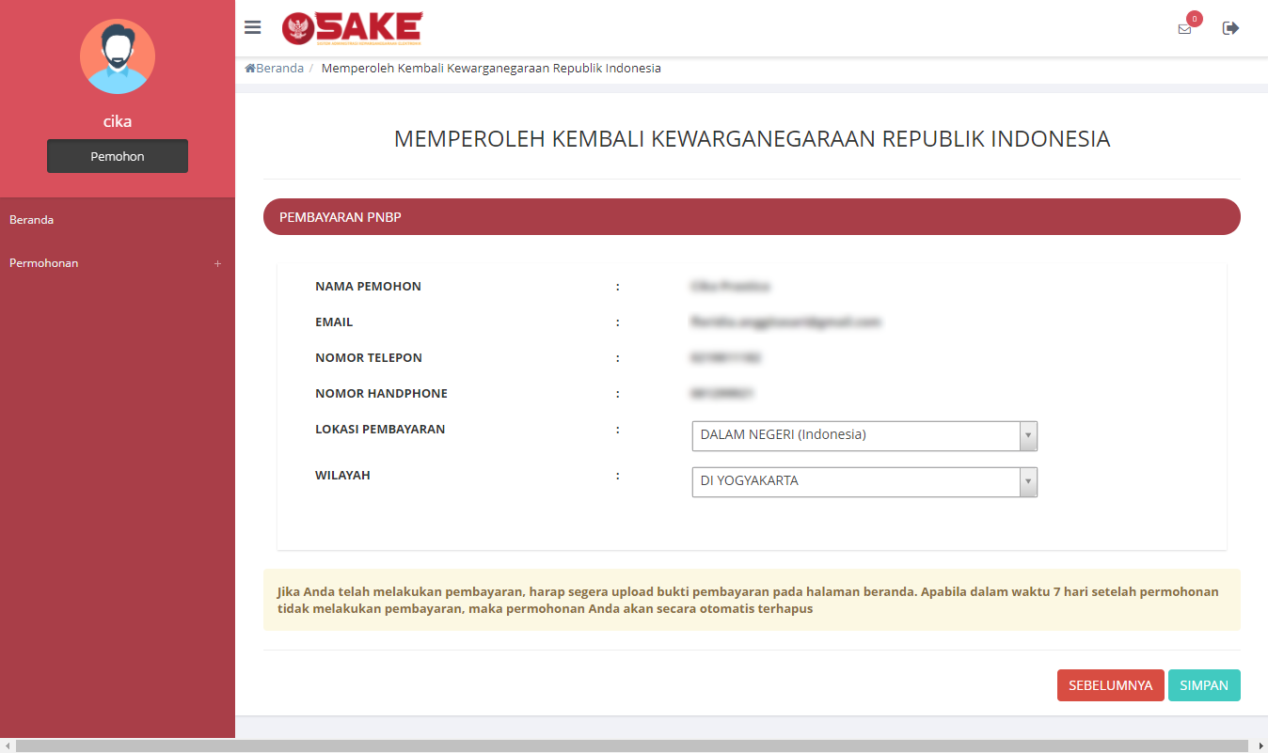This screenshot has height=753, width=1268.
Task: Click the SAKE logo
Action: coord(352,28)
